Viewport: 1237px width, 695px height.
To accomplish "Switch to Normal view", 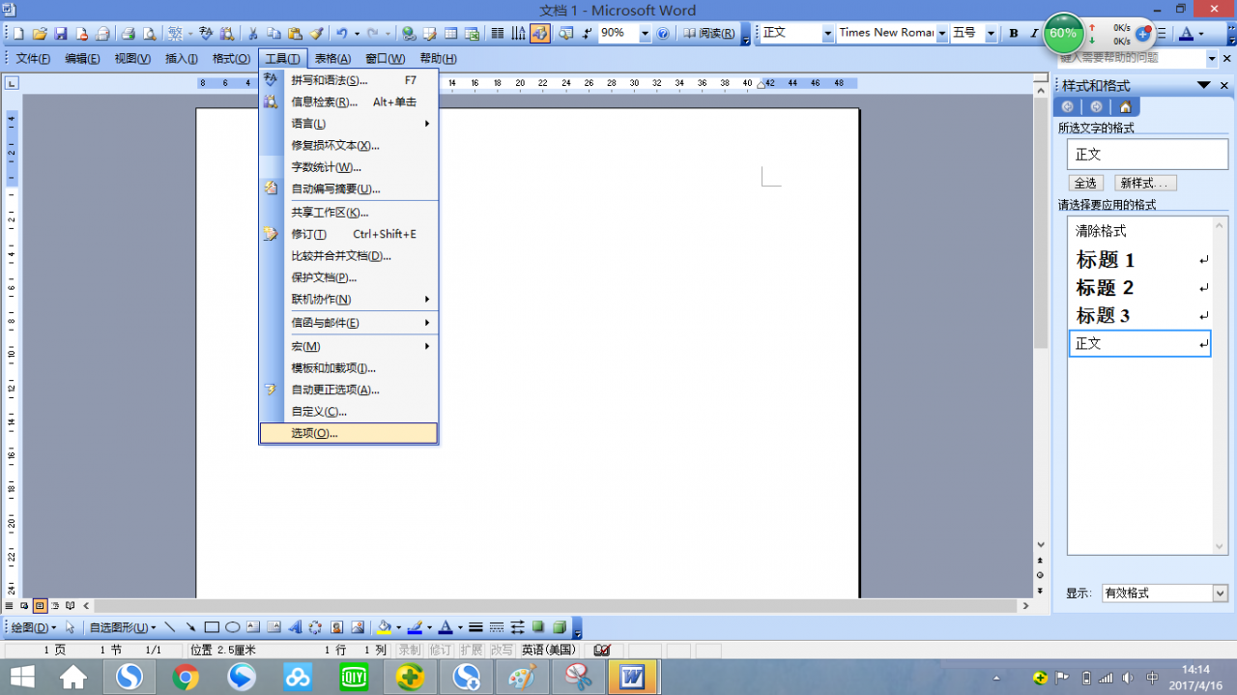I will coord(9,606).
